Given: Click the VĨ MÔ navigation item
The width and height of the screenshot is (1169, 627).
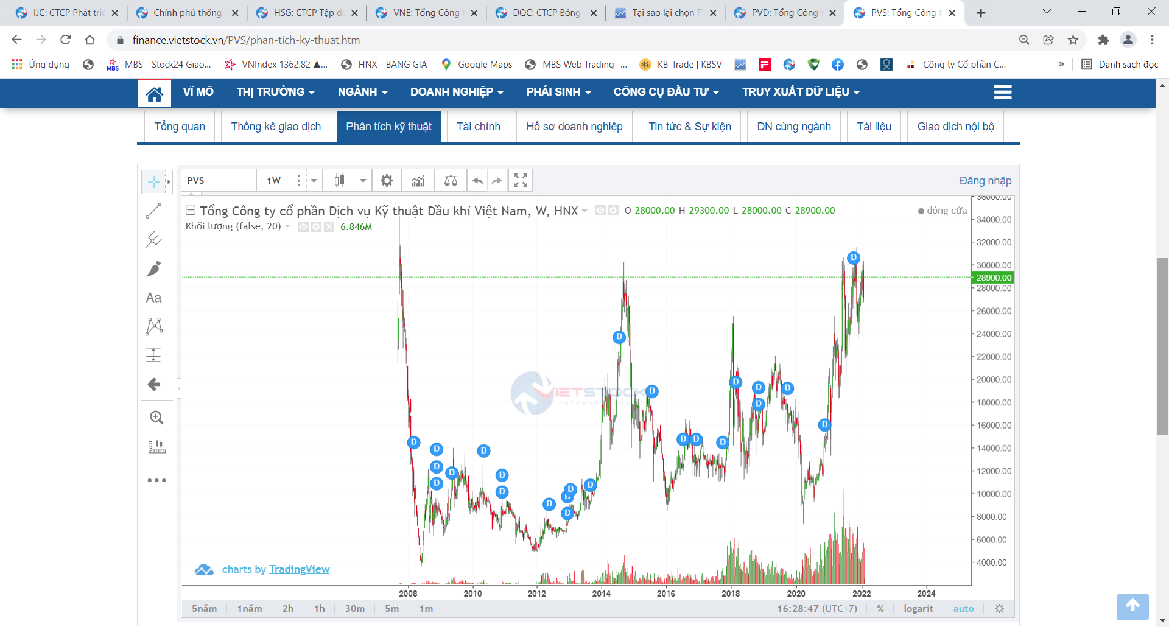Looking at the screenshot, I should (198, 92).
